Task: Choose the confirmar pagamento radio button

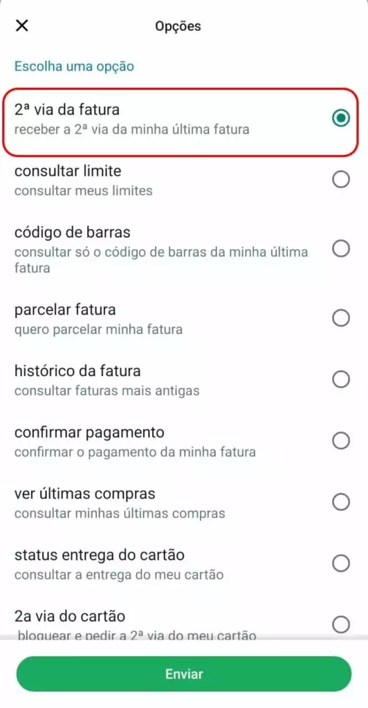Action: point(340,440)
